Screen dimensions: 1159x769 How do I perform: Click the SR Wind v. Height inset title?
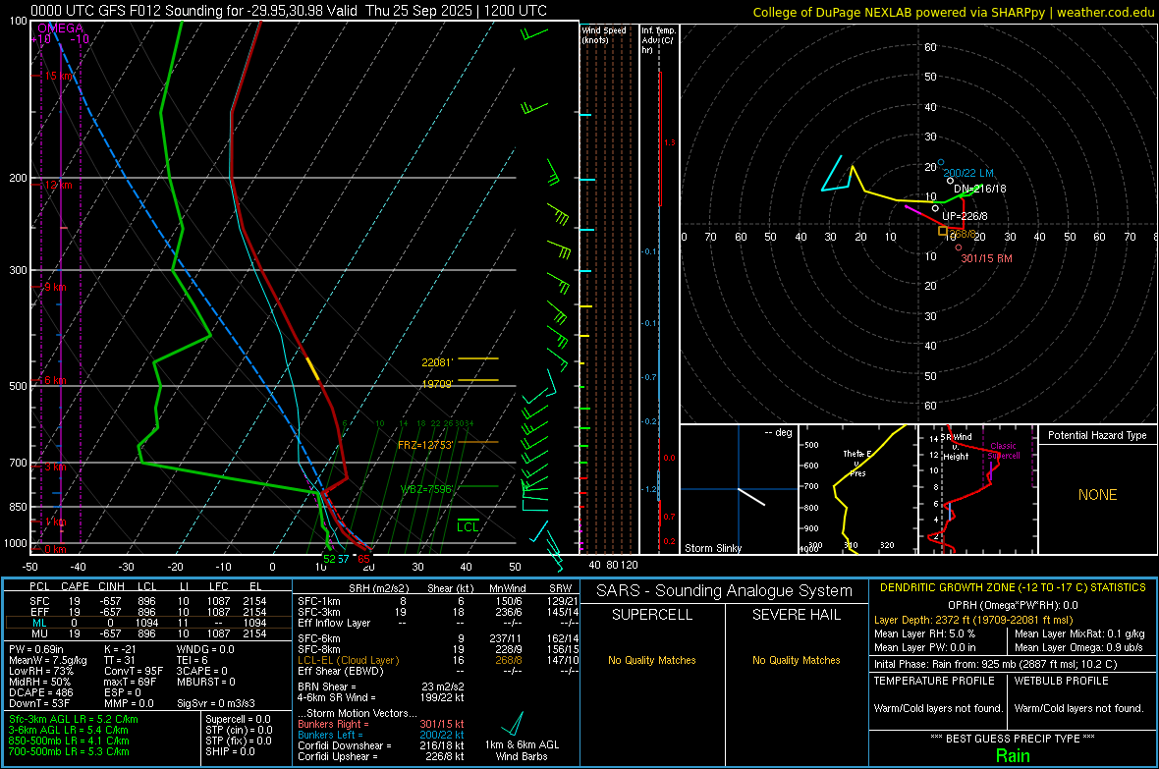click(x=958, y=447)
